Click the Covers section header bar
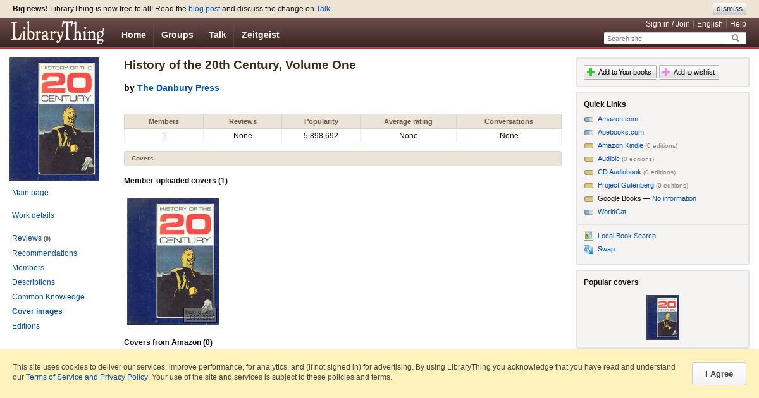Viewport: 759px width, 398px height. point(342,159)
